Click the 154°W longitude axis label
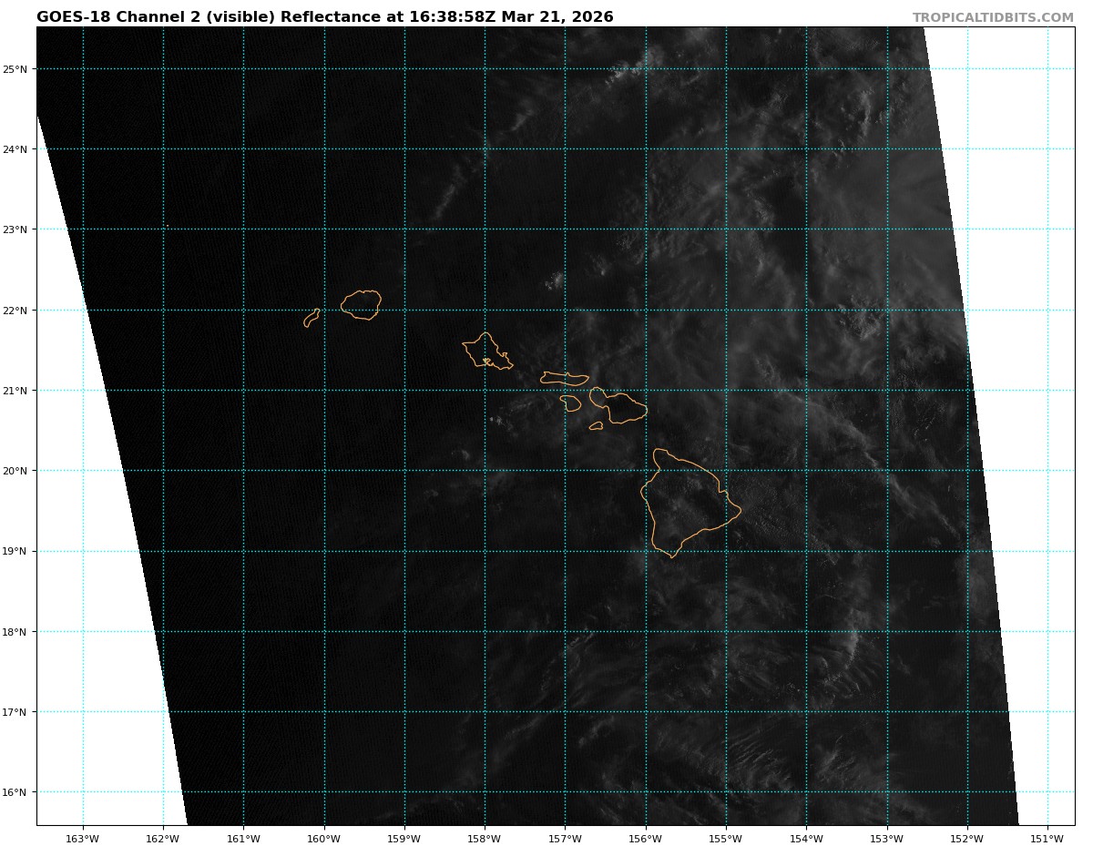This screenshot has width=1093, height=846. pyautogui.click(x=806, y=839)
